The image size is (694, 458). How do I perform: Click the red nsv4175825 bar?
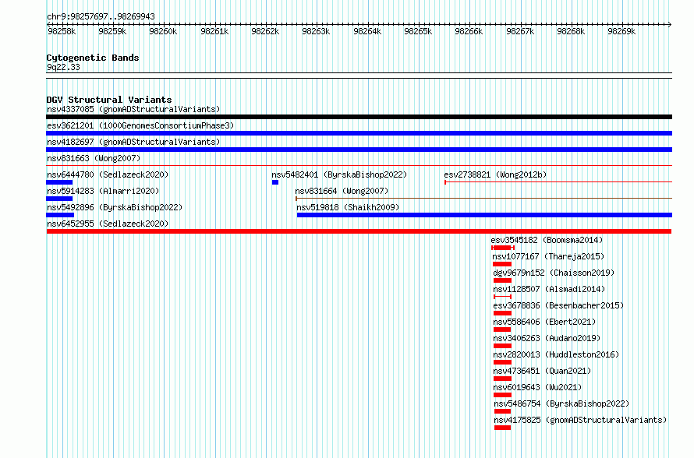pyautogui.click(x=502, y=428)
